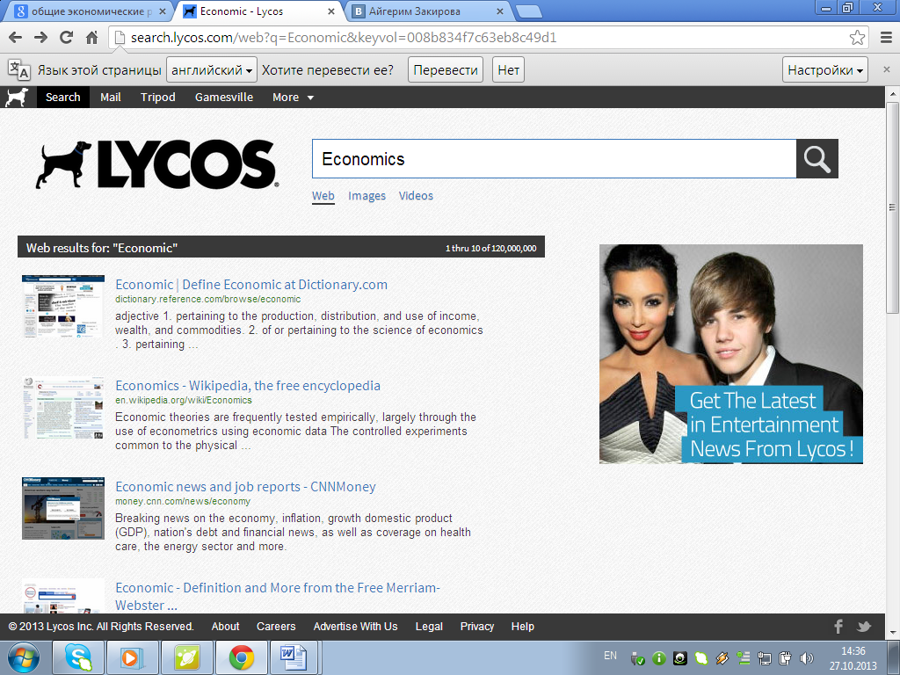
Task: Click the About footer link
Action: tap(225, 626)
